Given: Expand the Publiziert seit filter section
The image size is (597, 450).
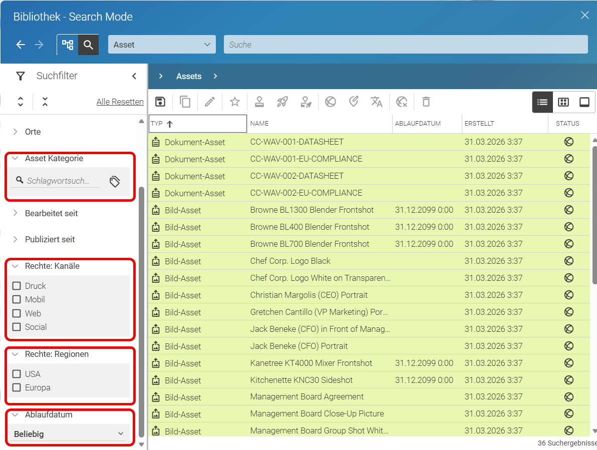Looking at the screenshot, I should [15, 239].
